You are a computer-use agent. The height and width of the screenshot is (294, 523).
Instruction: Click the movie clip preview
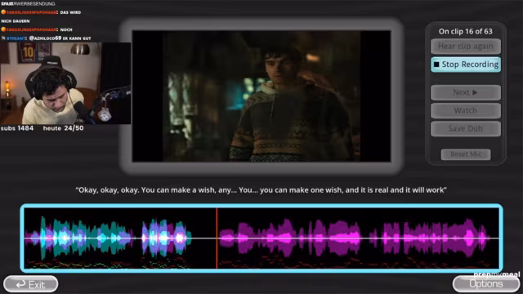(x=261, y=96)
